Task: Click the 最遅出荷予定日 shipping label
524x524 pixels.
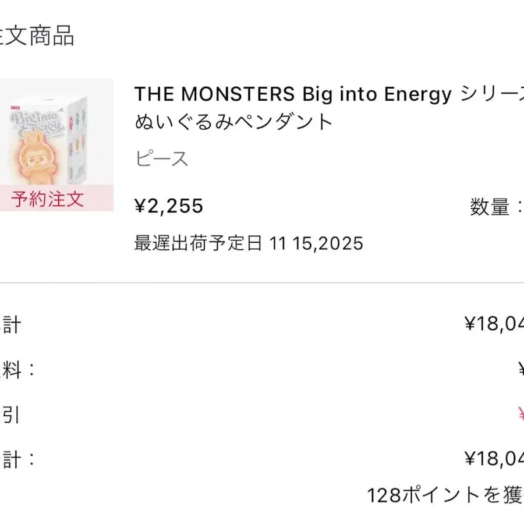Action: (x=199, y=243)
